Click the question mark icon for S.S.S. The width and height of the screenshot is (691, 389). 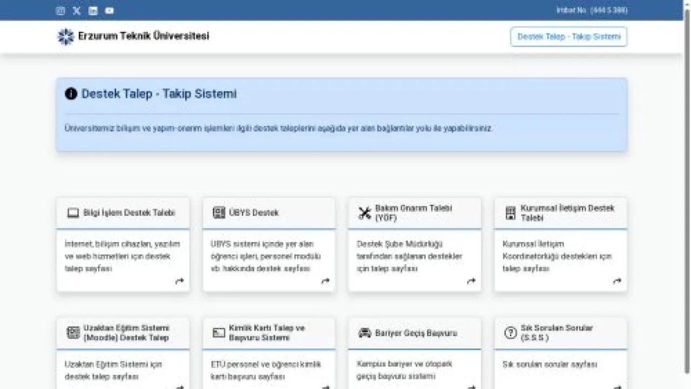pos(511,333)
